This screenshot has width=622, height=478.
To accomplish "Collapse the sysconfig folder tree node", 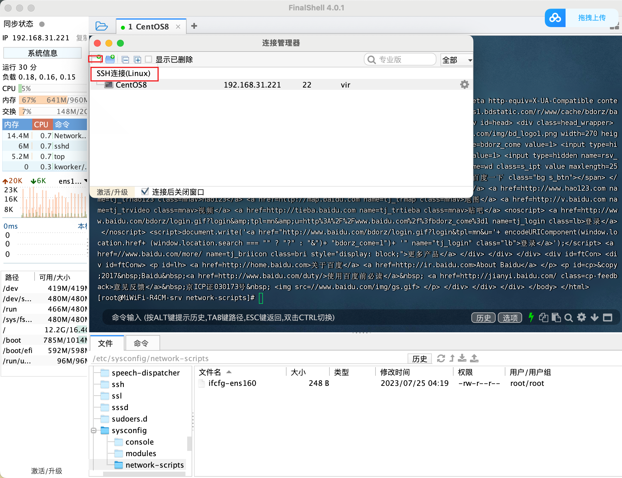I will tap(94, 430).
